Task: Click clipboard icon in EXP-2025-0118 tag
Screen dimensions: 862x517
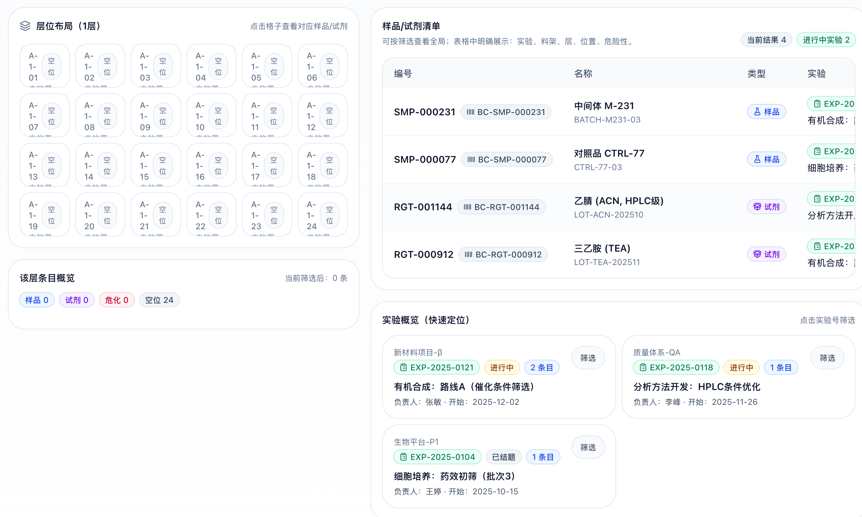Action: coord(643,367)
